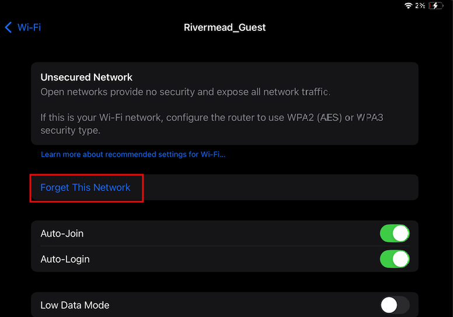The image size is (453, 317).
Task: Tap the Auto-Join row label
Action: [x=62, y=233]
